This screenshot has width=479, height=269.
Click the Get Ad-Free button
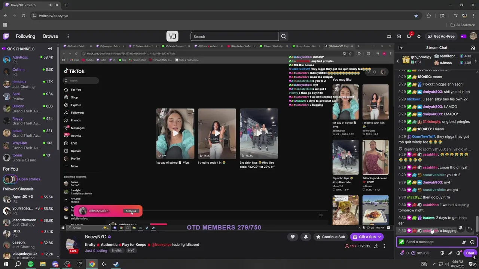441,36
